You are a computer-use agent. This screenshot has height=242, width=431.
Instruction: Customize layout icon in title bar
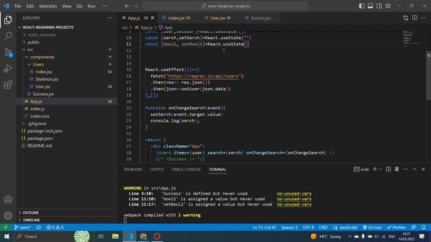tap(388, 6)
